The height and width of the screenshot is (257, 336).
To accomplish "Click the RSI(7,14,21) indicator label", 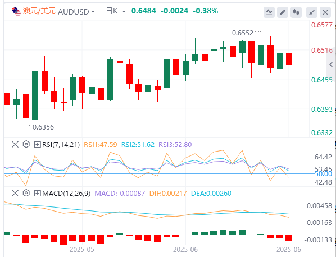I will [x=61, y=145].
